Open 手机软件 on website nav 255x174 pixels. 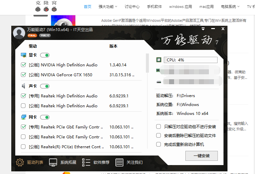click(x=154, y=7)
